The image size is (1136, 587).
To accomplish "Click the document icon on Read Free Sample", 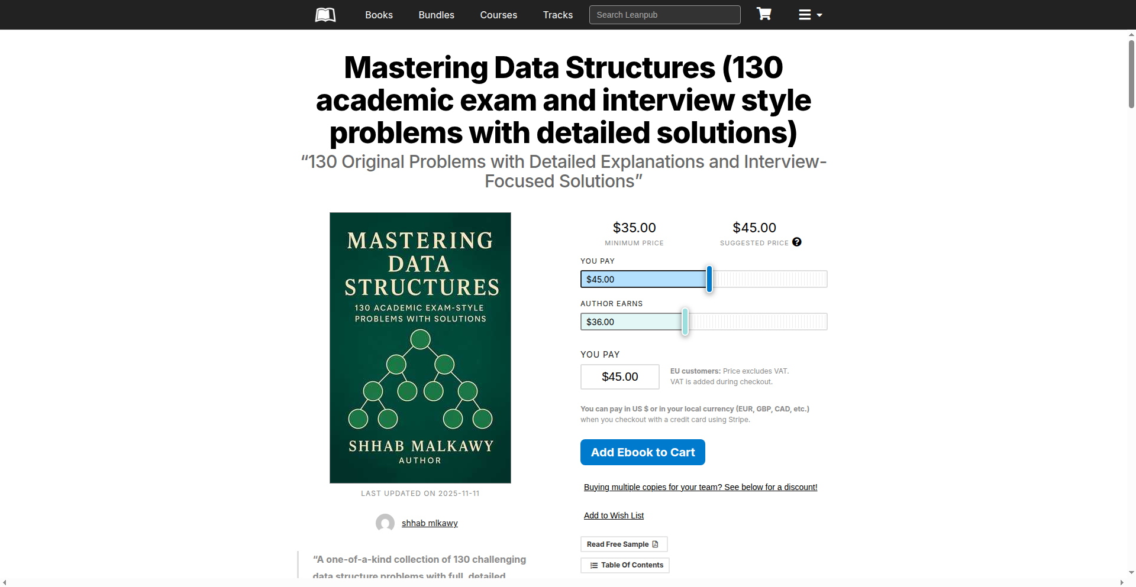I will coord(656,544).
